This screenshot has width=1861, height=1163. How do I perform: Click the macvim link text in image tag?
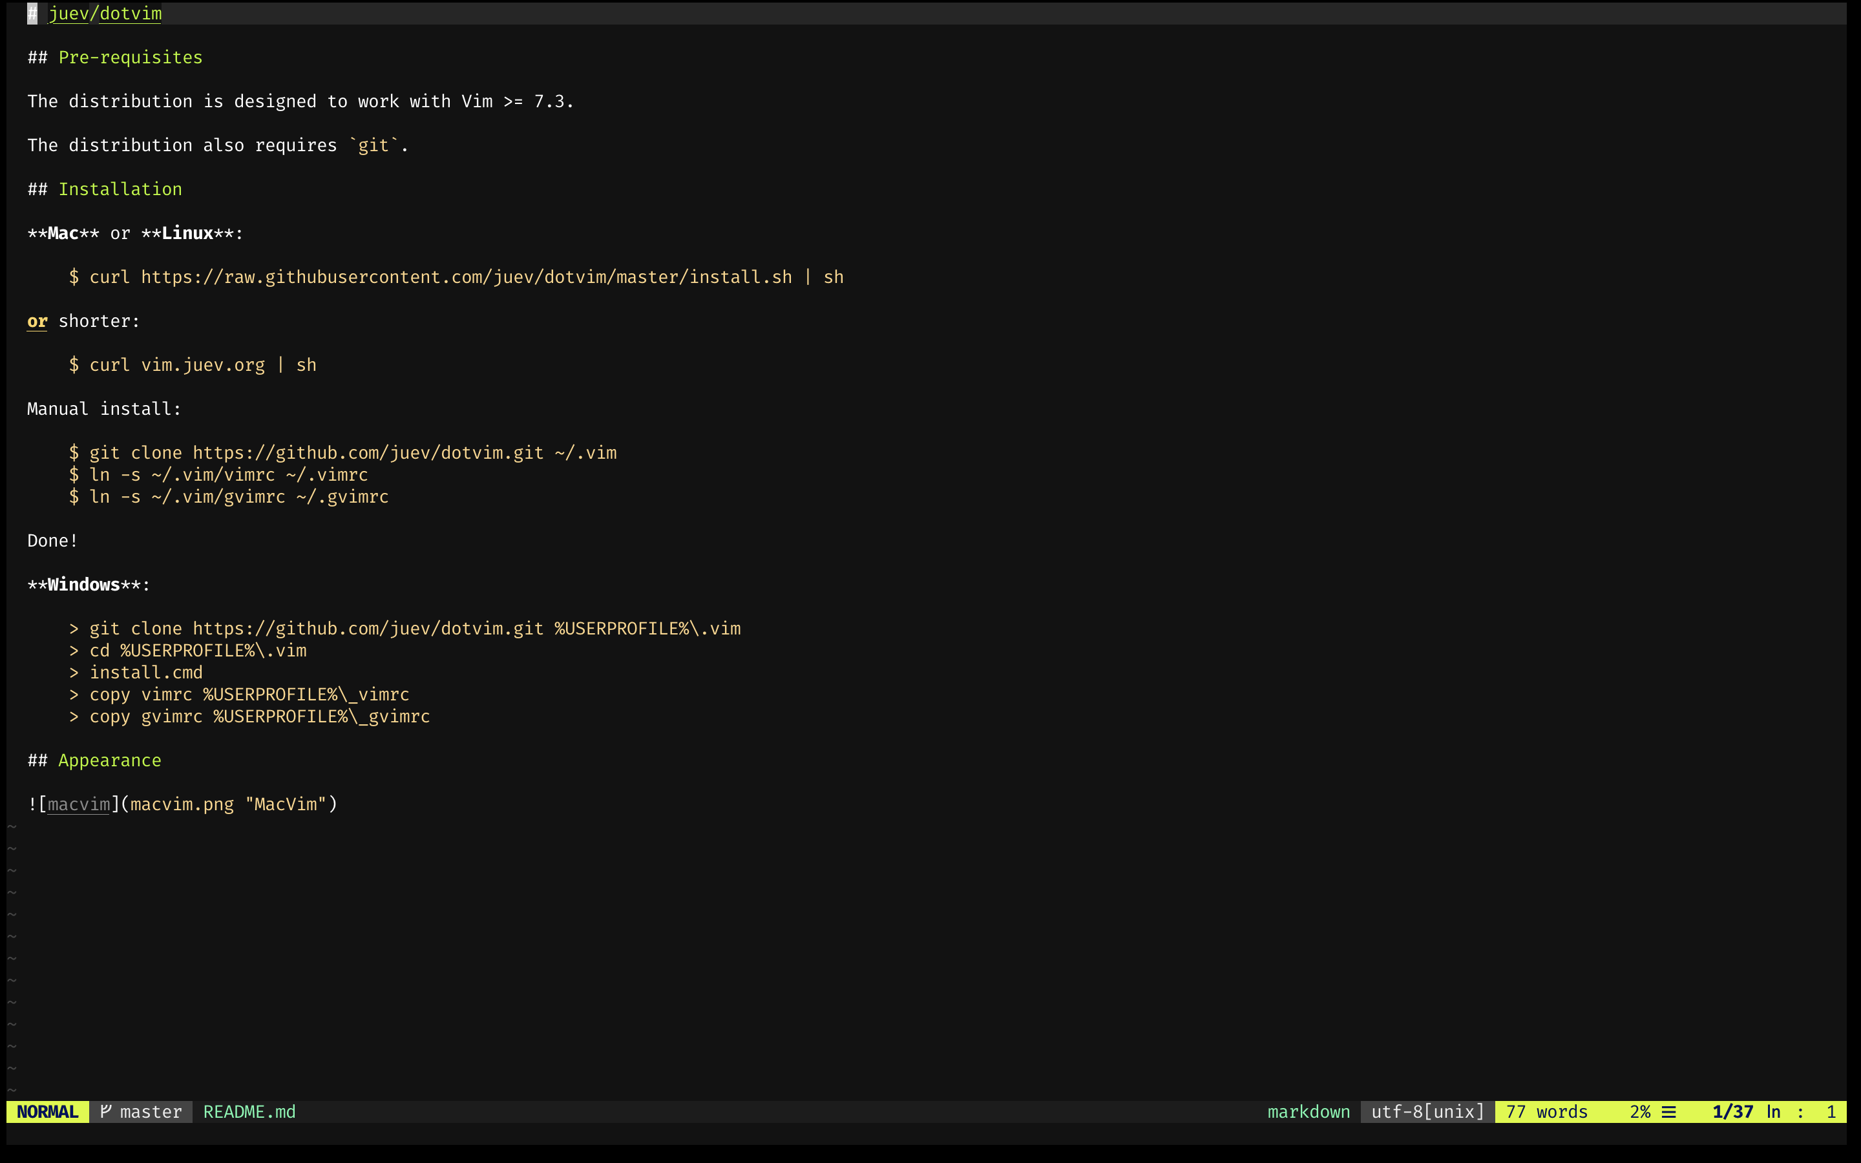[78, 804]
